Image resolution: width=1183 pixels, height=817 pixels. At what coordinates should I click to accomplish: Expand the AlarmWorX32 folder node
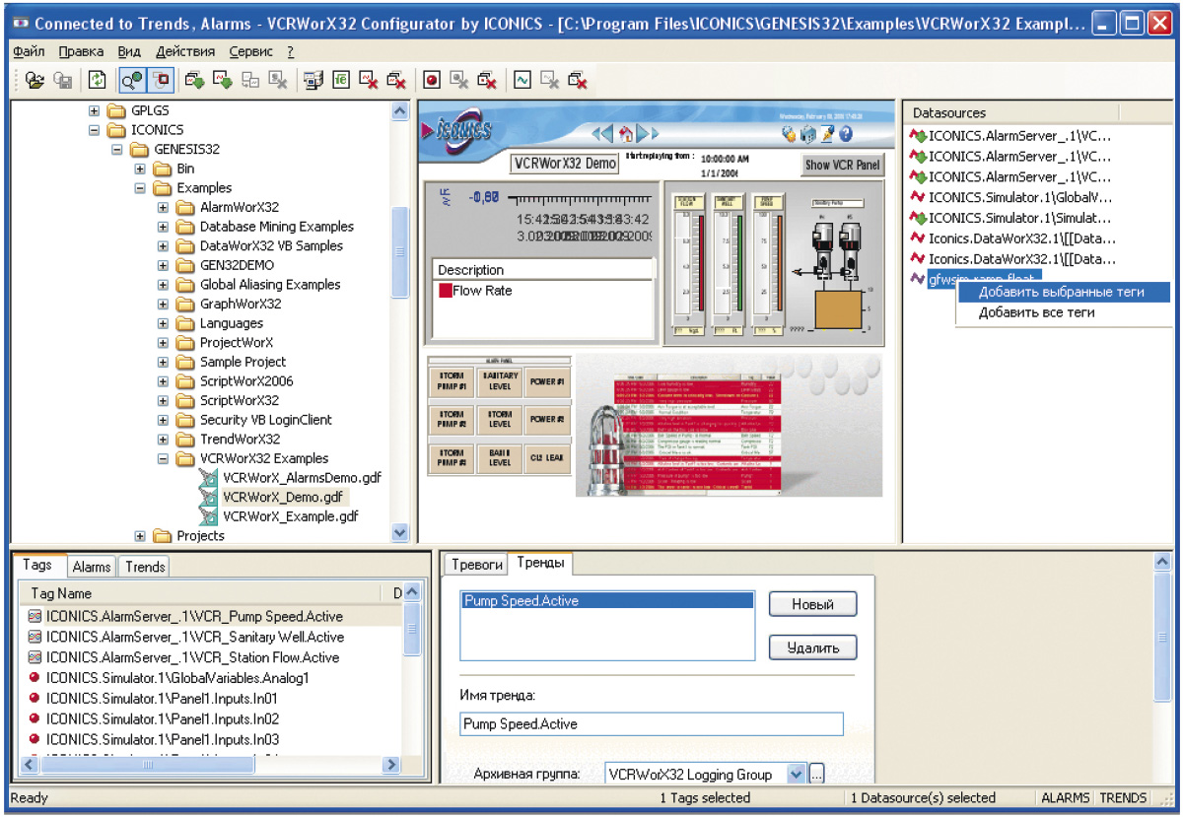click(x=164, y=208)
